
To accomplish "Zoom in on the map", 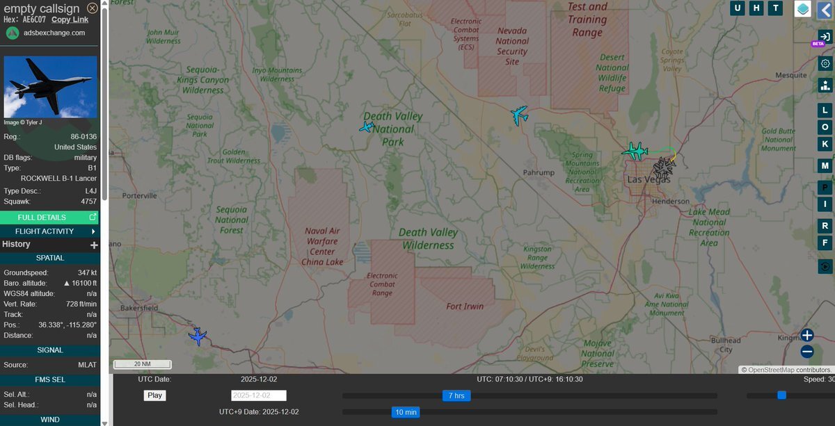I will point(806,335).
